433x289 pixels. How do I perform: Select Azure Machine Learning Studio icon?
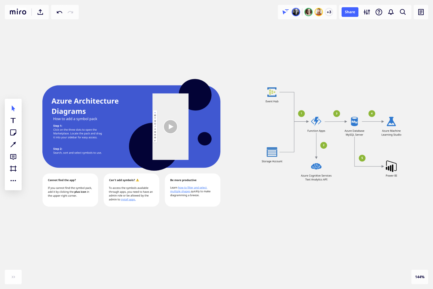click(x=391, y=121)
